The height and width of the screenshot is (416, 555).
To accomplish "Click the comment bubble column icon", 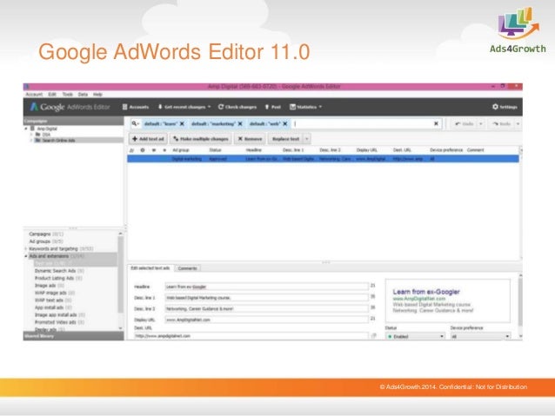I will pos(154,150).
